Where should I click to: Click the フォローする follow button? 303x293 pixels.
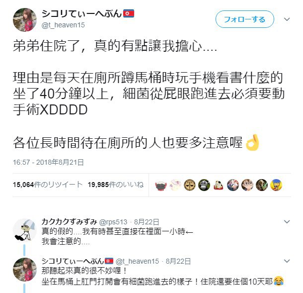245,19
